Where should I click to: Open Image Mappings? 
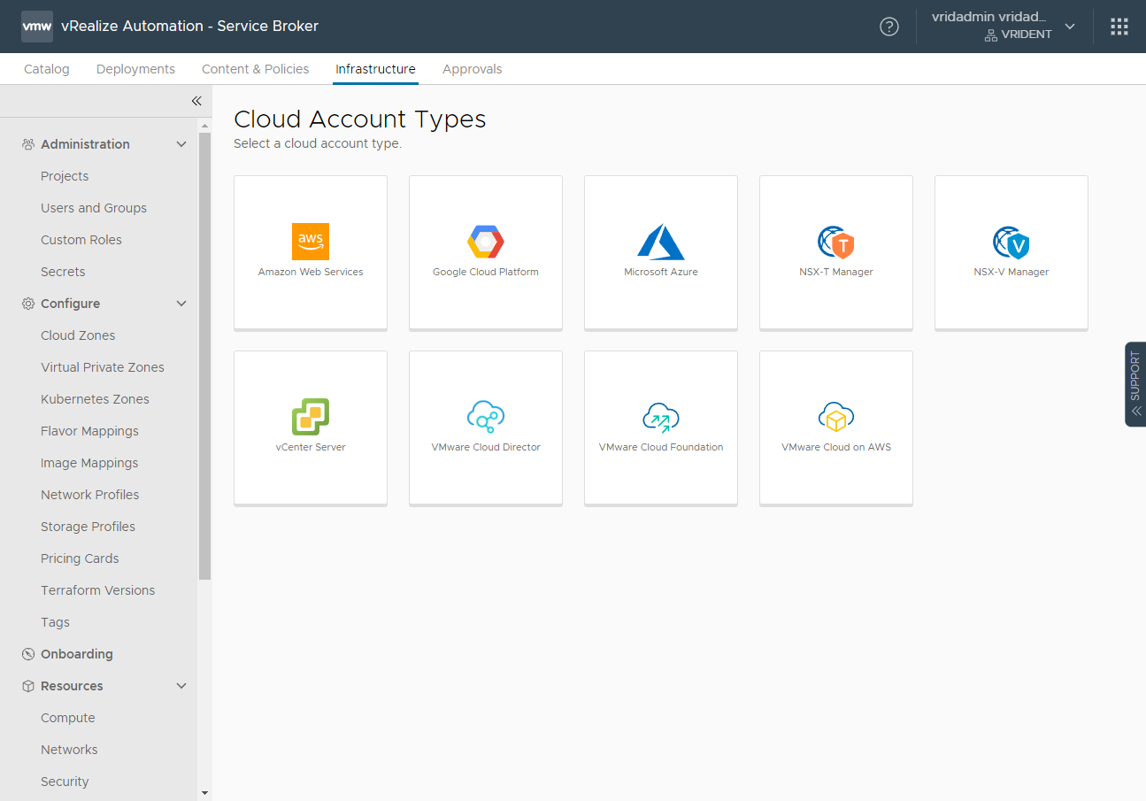(89, 463)
